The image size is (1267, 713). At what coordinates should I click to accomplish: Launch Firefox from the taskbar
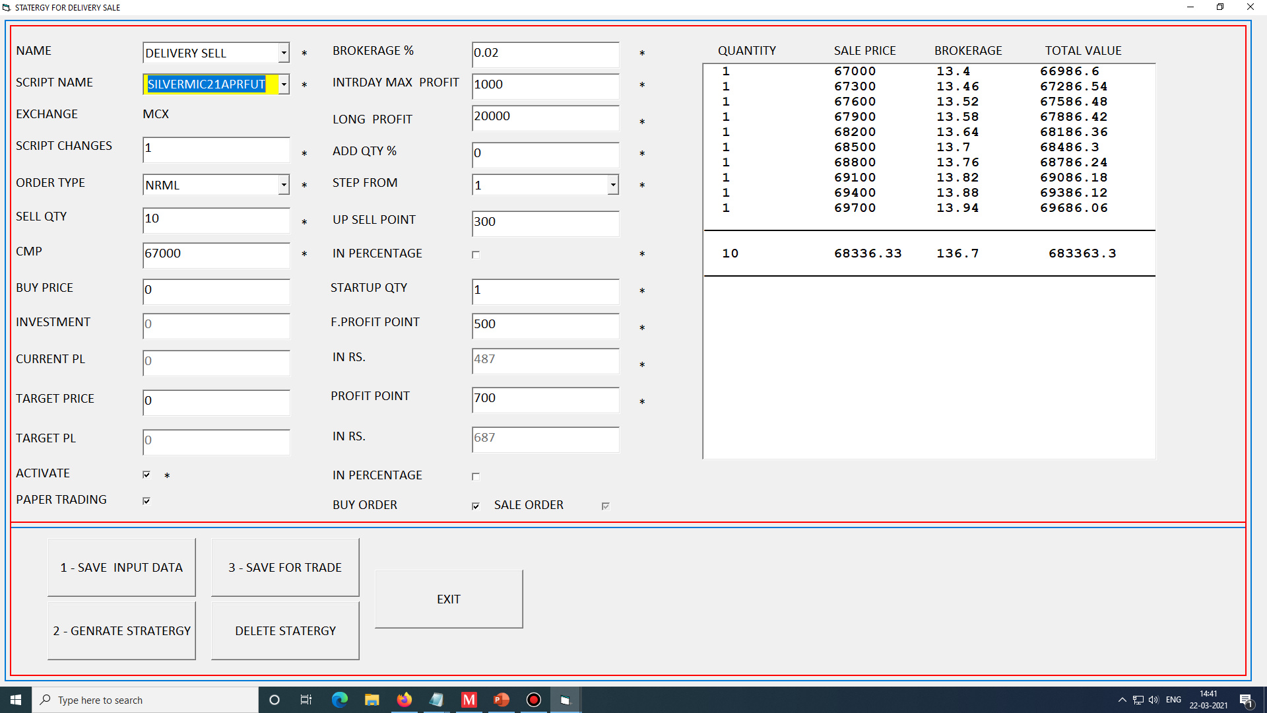coord(404,700)
